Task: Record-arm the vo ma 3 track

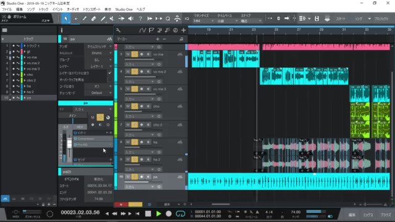Action: (x=141, y=89)
